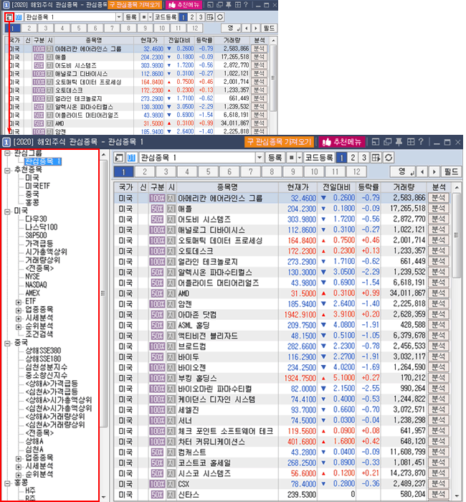Click the left arrow next to 영 in lower window
The width and height of the screenshot is (466, 502).
click(422, 172)
